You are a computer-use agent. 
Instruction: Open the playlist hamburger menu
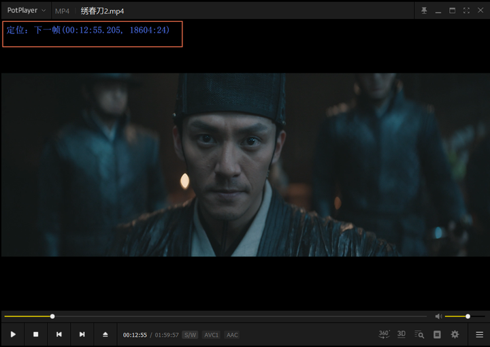(479, 335)
